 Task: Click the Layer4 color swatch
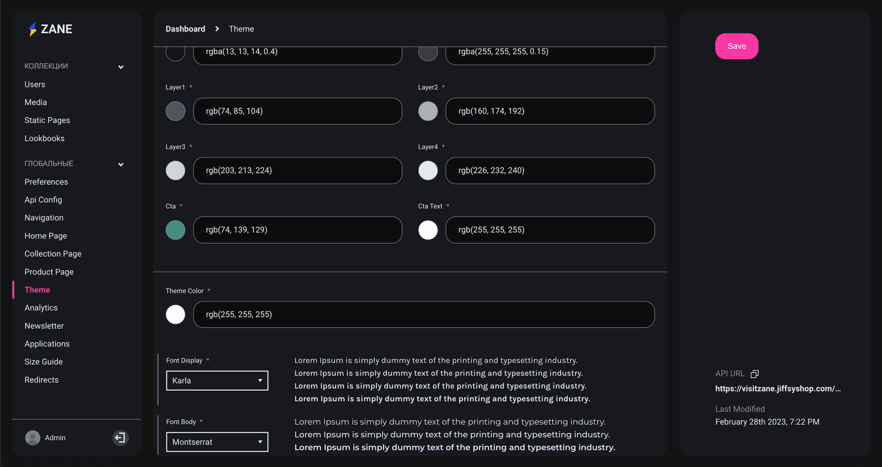tap(428, 170)
